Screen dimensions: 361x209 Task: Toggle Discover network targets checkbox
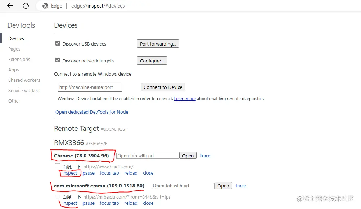58,60
